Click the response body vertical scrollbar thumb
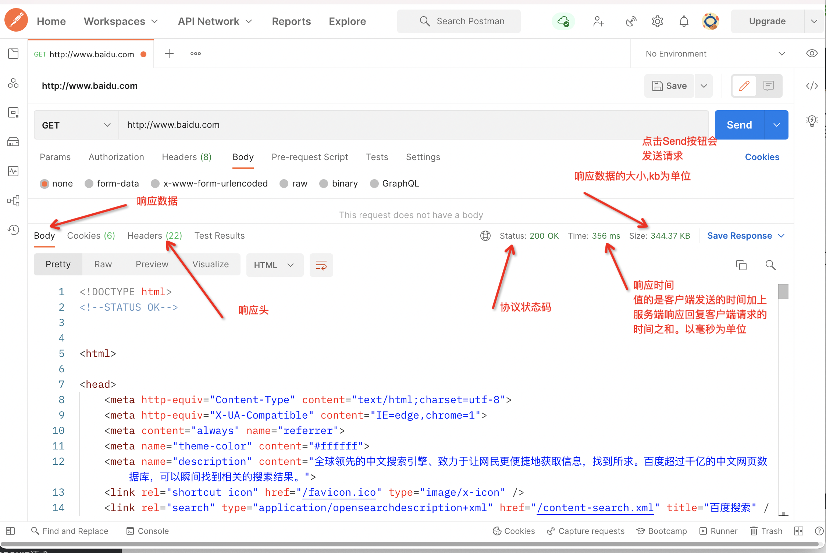The height and width of the screenshot is (553, 826). click(x=783, y=292)
